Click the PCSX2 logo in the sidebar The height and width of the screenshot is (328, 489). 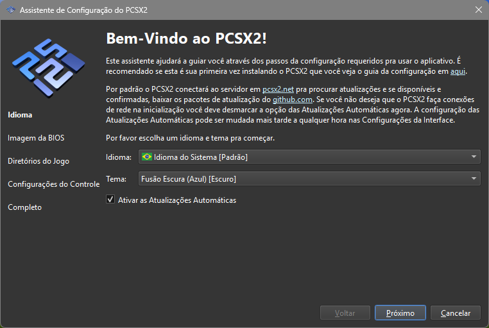47,64
